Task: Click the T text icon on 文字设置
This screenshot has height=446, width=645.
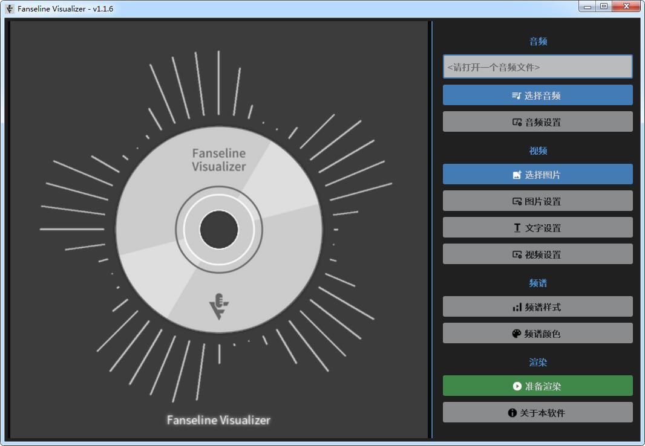Action: pyautogui.click(x=517, y=228)
